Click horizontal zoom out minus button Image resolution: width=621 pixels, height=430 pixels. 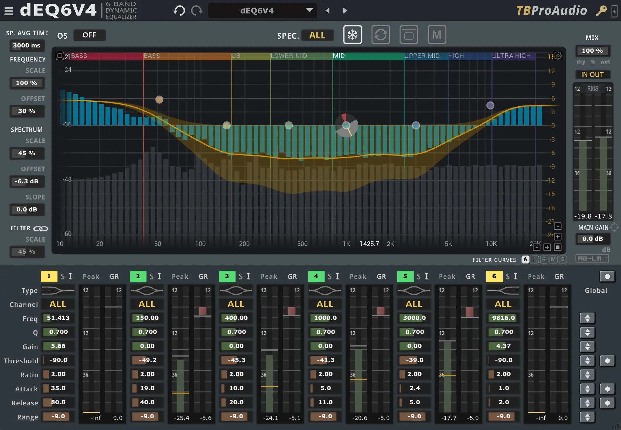tap(536, 248)
